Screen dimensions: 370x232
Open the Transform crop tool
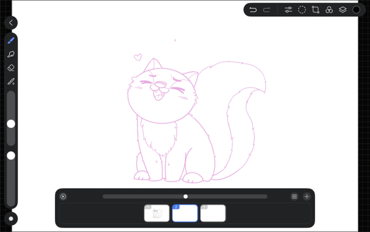pyautogui.click(x=316, y=10)
